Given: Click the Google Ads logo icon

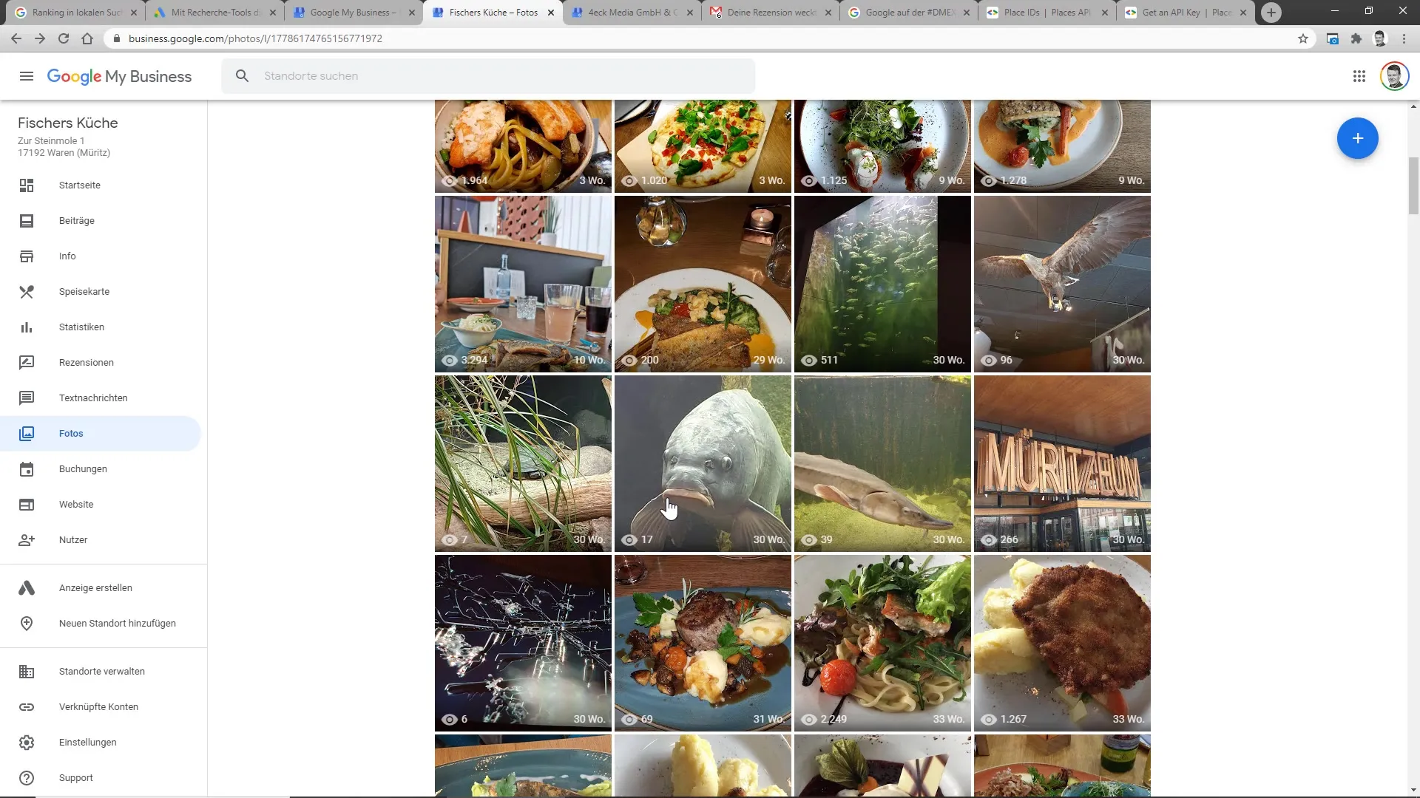Looking at the screenshot, I should (x=27, y=588).
